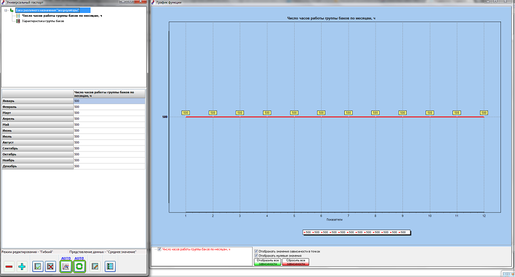Click the table with green checkmark icon
This screenshot has height=277, width=515.
pos(38,266)
